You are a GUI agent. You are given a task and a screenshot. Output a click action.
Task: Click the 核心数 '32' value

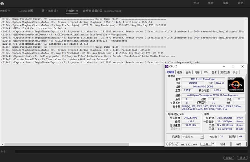coord(222,136)
